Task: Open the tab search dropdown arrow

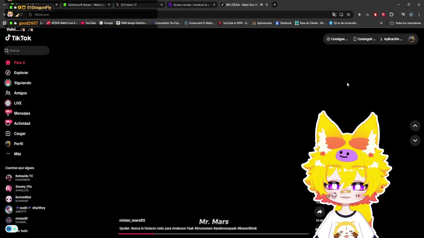Action: 4,5
